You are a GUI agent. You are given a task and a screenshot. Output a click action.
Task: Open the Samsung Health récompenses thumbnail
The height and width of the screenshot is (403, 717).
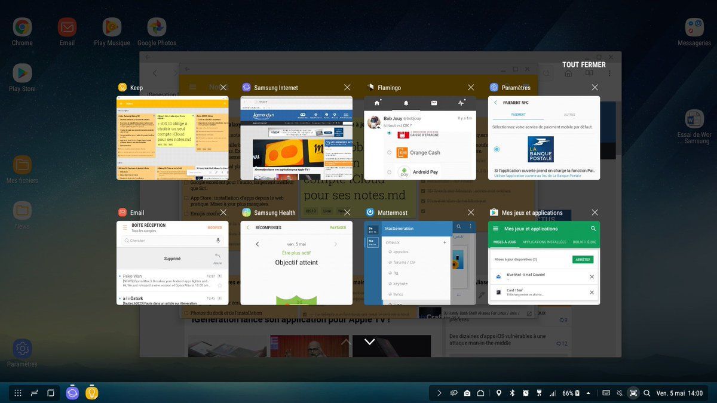tap(296, 263)
